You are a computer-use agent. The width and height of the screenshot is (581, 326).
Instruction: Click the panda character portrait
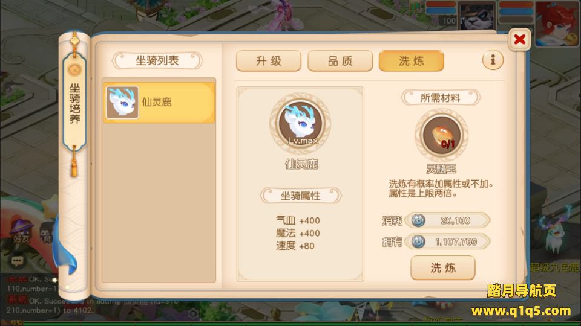[x=478, y=16]
